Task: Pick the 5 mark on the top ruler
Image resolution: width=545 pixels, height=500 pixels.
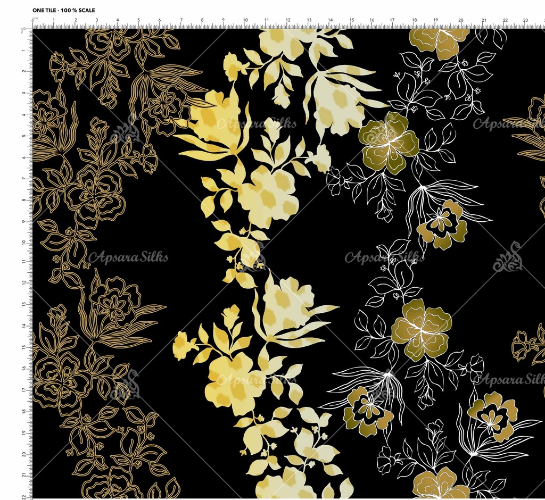Action: point(138,21)
